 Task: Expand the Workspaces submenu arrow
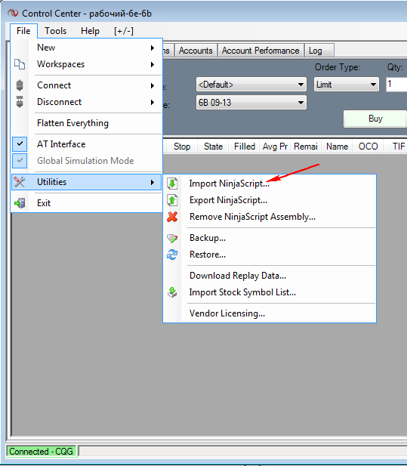pyautogui.click(x=153, y=64)
